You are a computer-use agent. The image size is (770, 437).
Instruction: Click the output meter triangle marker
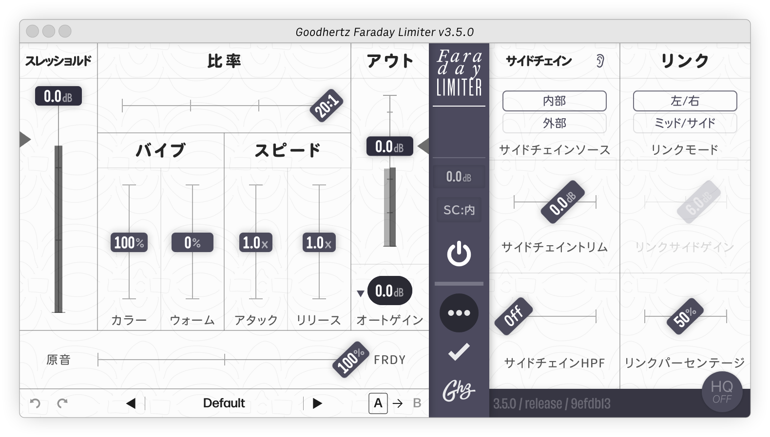click(423, 146)
